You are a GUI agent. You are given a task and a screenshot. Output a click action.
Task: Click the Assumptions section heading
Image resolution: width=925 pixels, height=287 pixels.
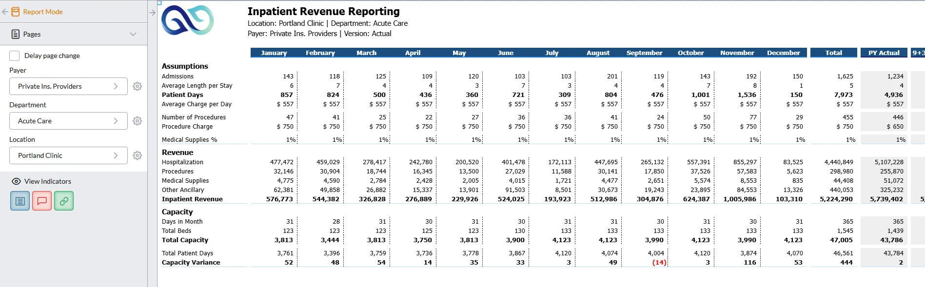[x=185, y=66]
